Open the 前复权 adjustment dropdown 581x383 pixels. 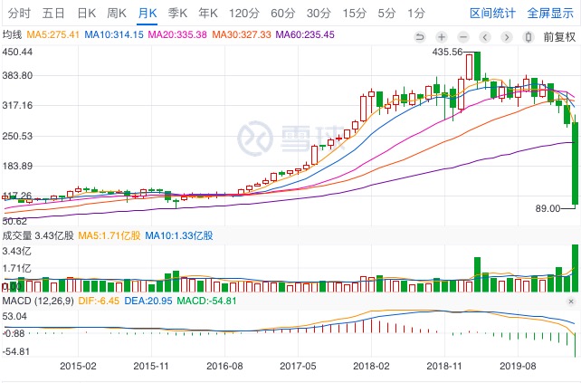[559, 36]
